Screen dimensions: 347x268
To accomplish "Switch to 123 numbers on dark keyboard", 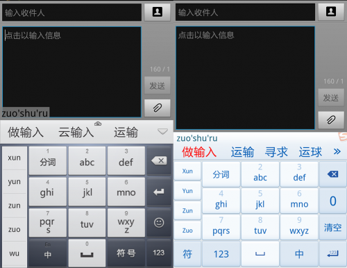I will coord(159,253).
